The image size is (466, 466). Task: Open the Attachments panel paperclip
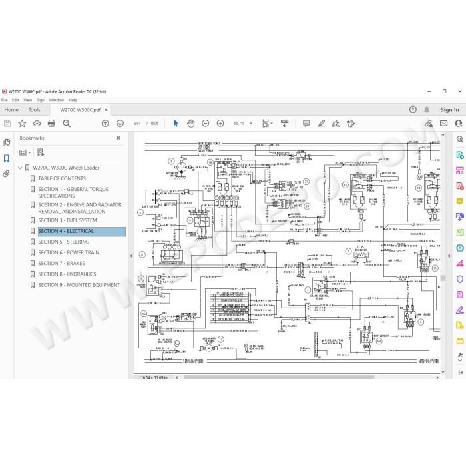pos(6,174)
